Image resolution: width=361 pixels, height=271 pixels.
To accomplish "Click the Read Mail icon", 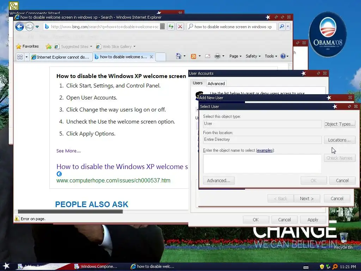I will tap(207, 56).
